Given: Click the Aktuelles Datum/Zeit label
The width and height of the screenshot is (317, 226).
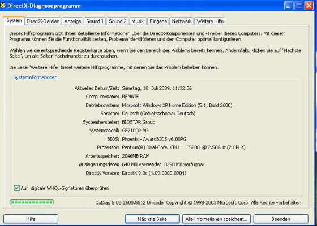Looking at the screenshot, I should (x=97, y=88).
